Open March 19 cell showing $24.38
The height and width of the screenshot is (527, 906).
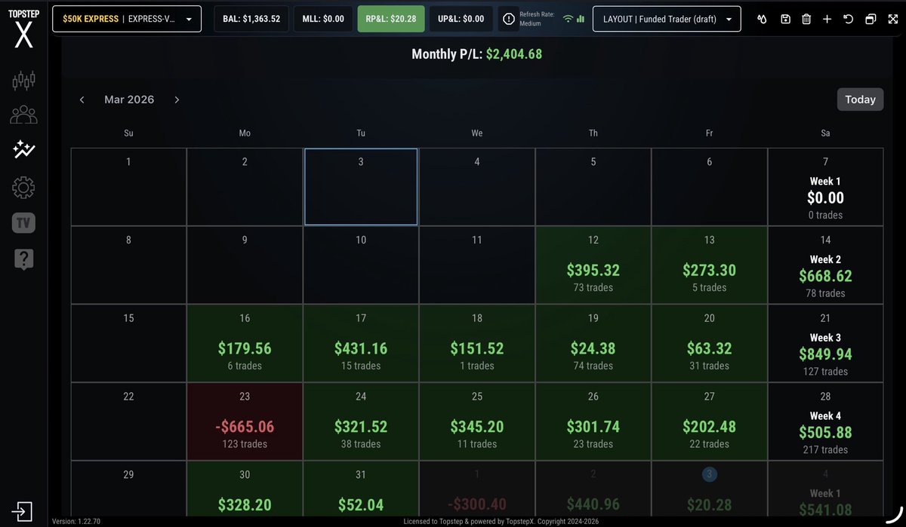(593, 344)
